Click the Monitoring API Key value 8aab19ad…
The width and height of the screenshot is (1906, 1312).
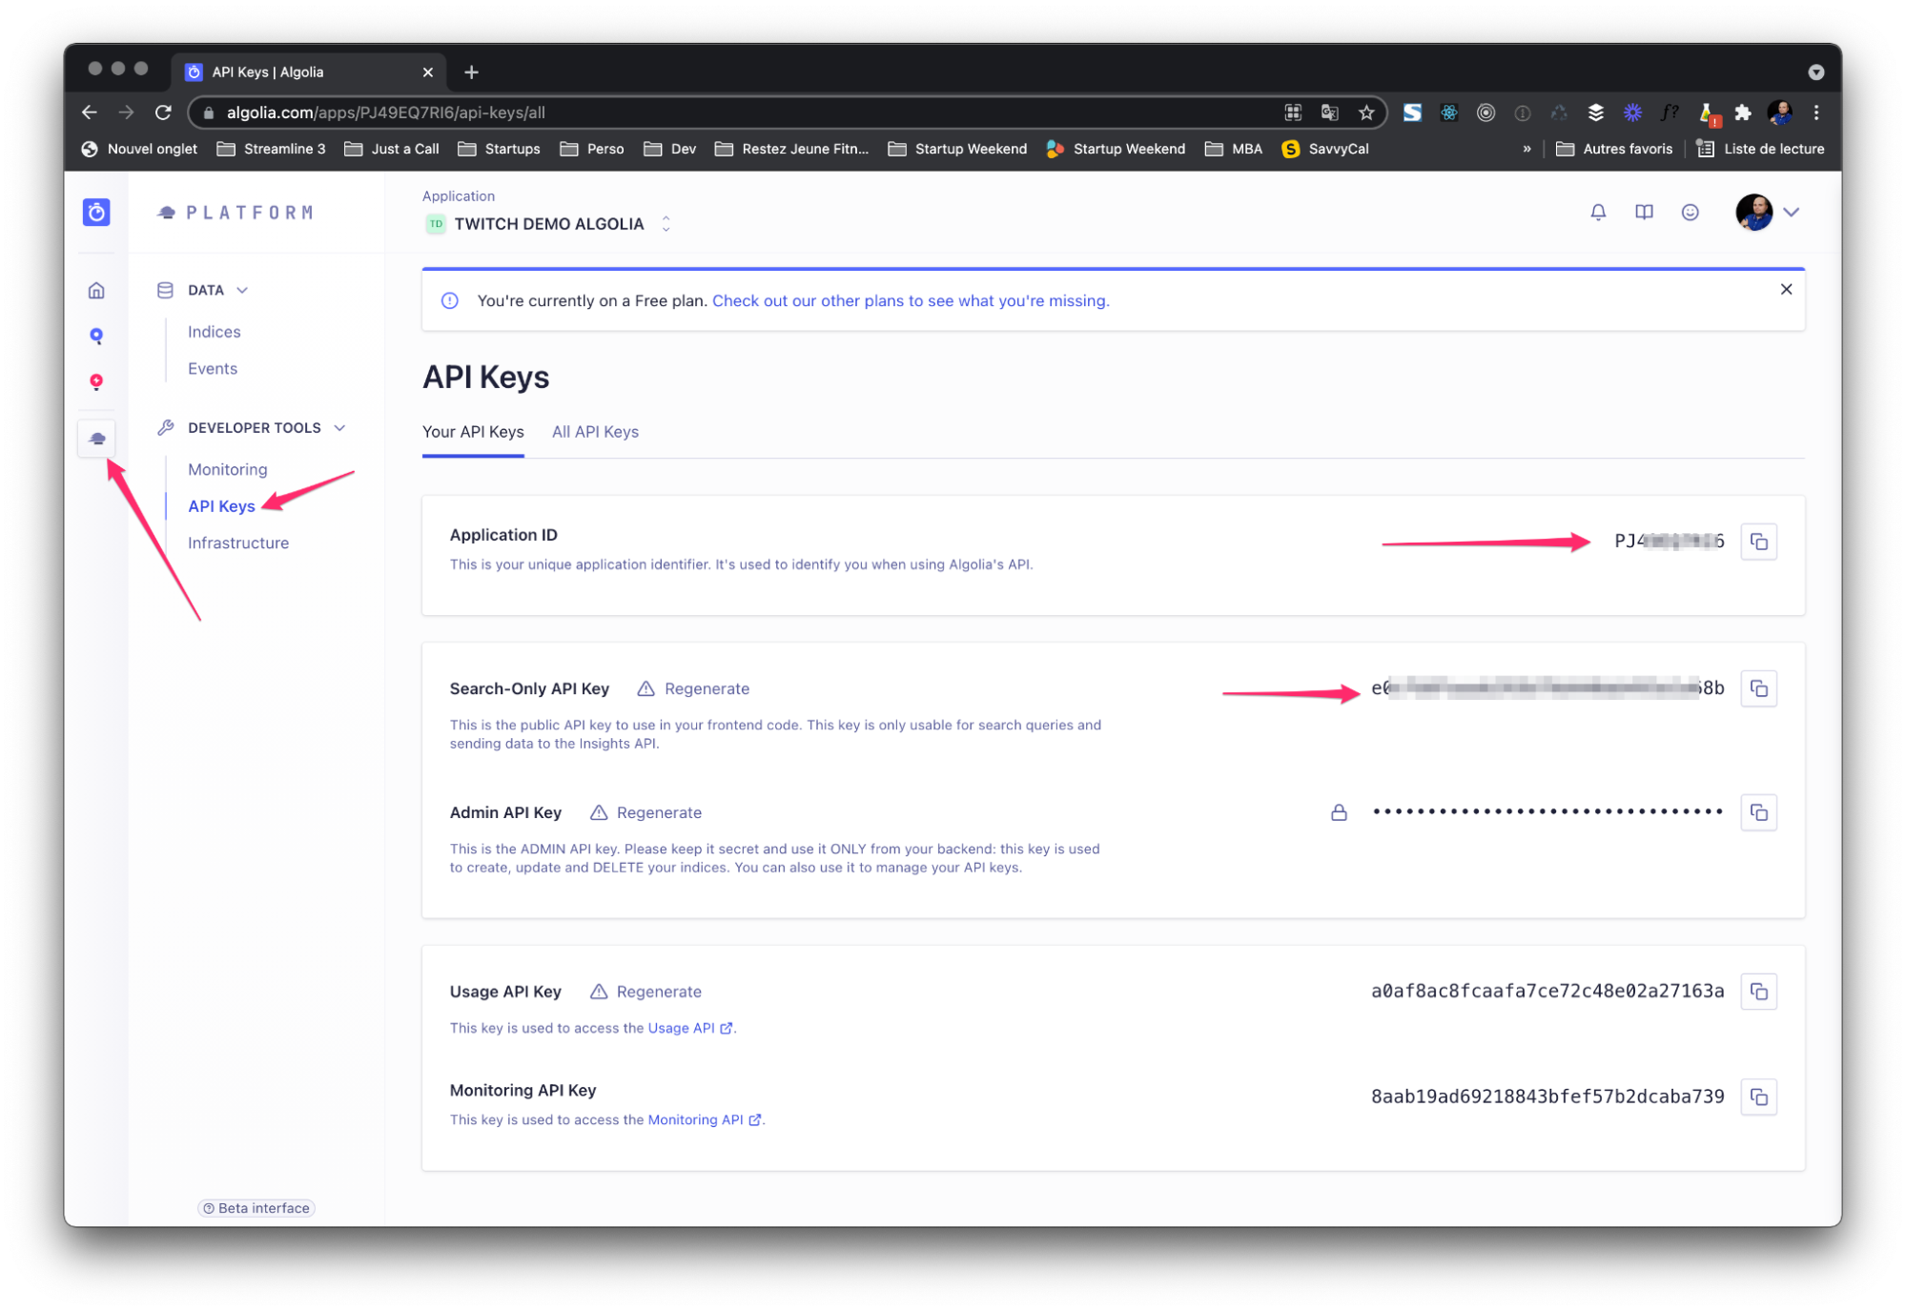(x=1547, y=1097)
